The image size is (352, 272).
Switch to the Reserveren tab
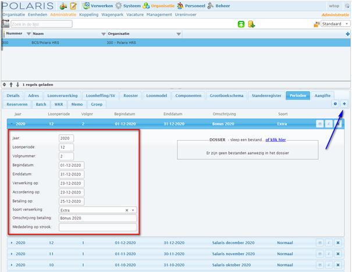[17, 104]
